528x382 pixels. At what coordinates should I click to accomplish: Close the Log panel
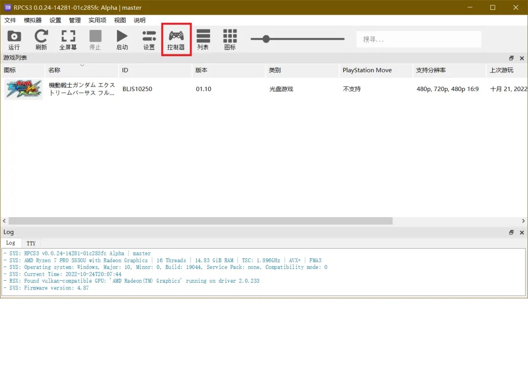coord(522,232)
